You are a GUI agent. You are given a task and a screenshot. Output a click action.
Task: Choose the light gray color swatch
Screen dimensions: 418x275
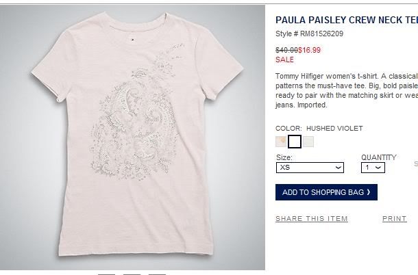tap(308, 142)
